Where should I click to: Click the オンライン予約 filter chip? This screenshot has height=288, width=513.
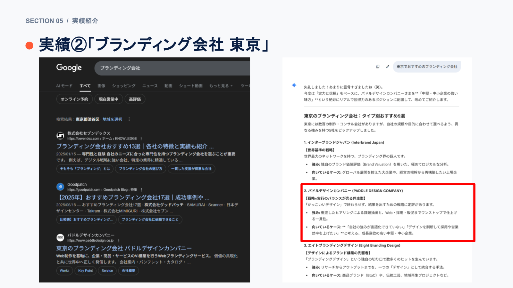pyautogui.click(x=74, y=99)
